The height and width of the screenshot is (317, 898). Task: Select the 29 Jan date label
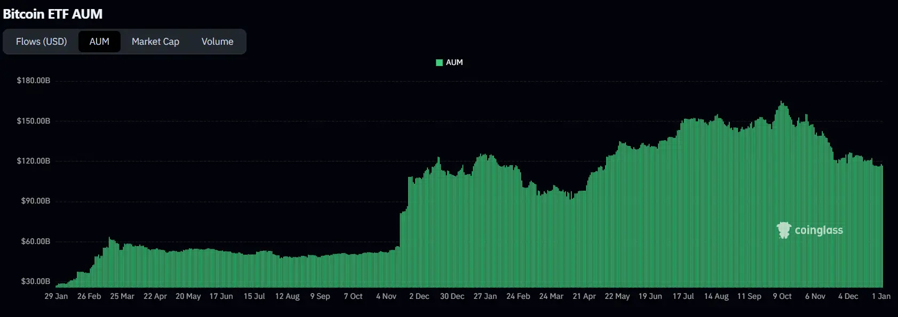pyautogui.click(x=56, y=296)
